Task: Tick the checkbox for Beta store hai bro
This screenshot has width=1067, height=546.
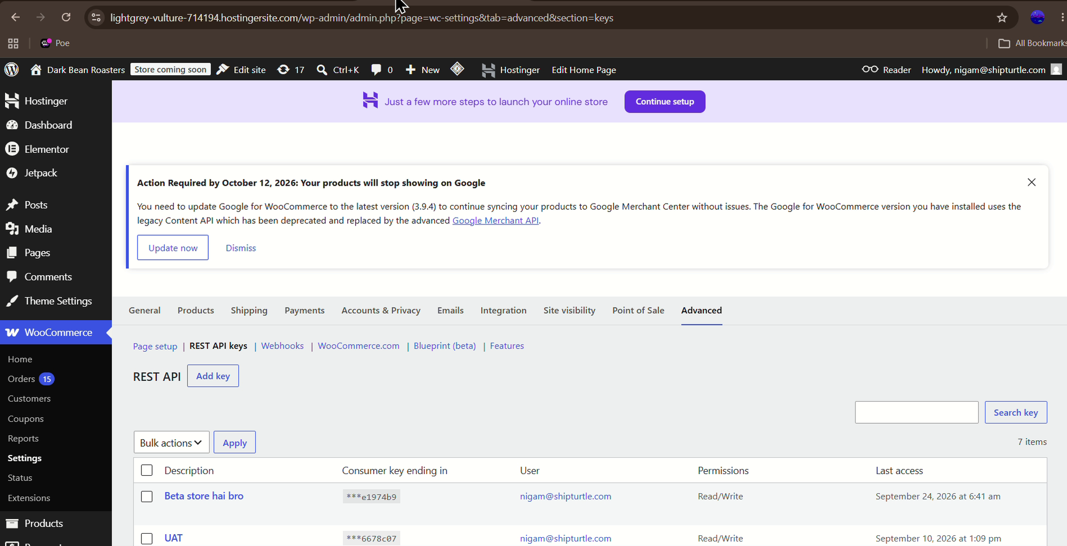Action: [147, 497]
